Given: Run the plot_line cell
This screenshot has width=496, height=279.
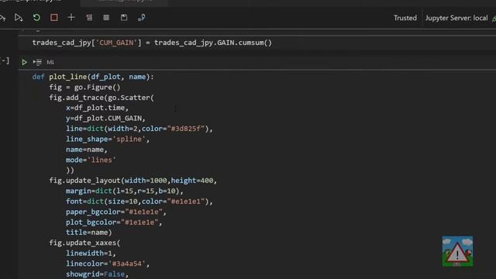Looking at the screenshot, I should (24, 62).
